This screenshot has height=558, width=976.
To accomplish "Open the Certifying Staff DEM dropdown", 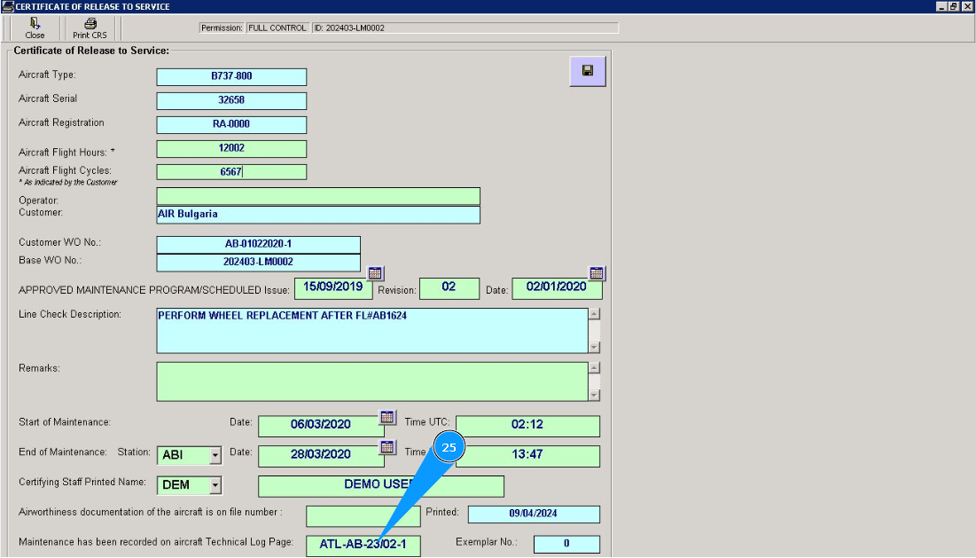I will pyautogui.click(x=215, y=486).
